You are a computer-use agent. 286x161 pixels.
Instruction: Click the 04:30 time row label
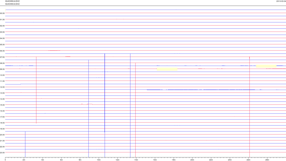2,38
